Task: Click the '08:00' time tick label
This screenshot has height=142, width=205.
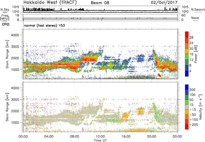Action: point(75,137)
